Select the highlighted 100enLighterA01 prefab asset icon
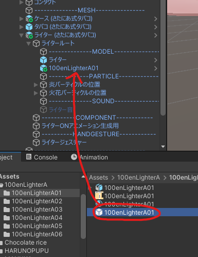The width and height of the screenshot is (198, 257). click(x=99, y=212)
